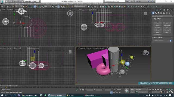
Task: Select the Shapes category icon
Action: pyautogui.click(x=156, y=13)
